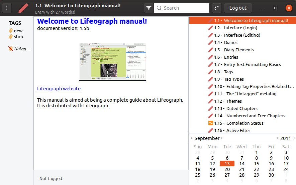The image size is (296, 185).
Task: Select September 20 in the calendar
Action: pyautogui.click(x=227, y=169)
